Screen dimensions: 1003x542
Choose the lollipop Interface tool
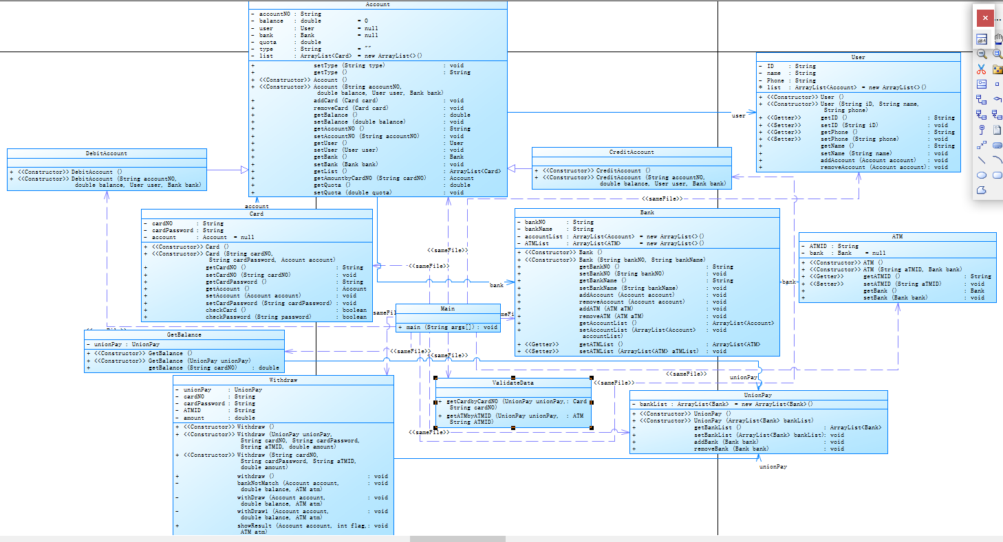(982, 129)
